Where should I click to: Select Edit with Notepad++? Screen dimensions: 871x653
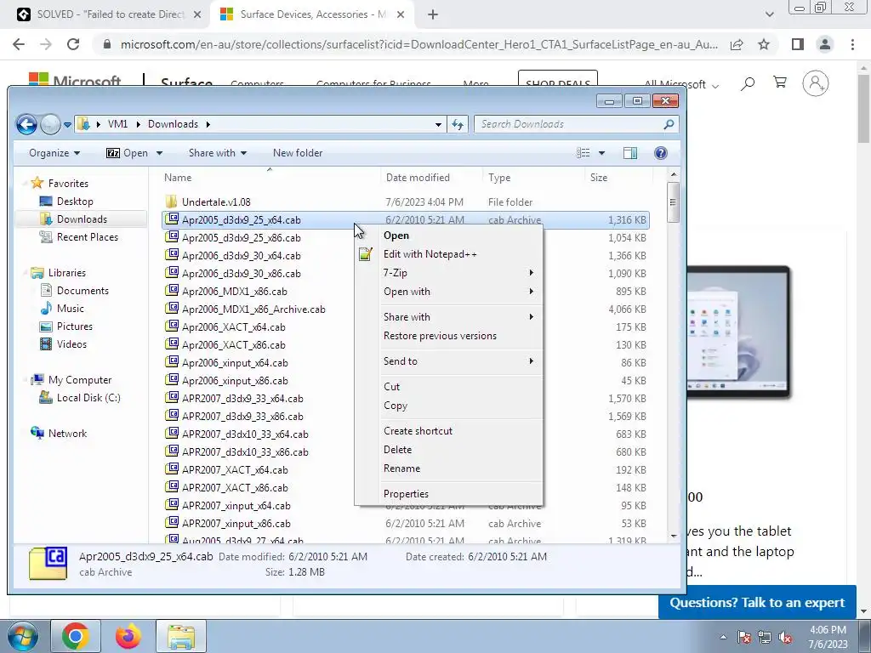click(448, 254)
